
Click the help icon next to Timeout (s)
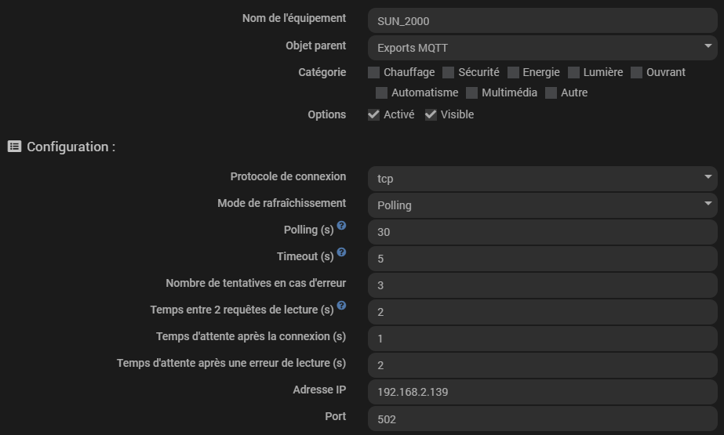click(341, 252)
